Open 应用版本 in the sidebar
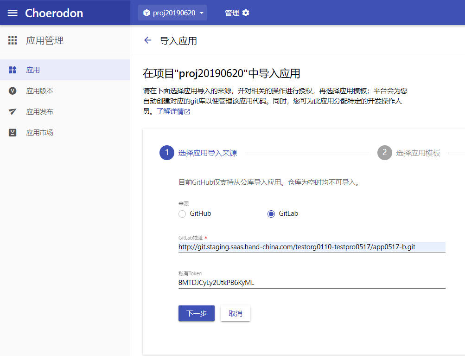The height and width of the screenshot is (356, 465). tap(65, 91)
